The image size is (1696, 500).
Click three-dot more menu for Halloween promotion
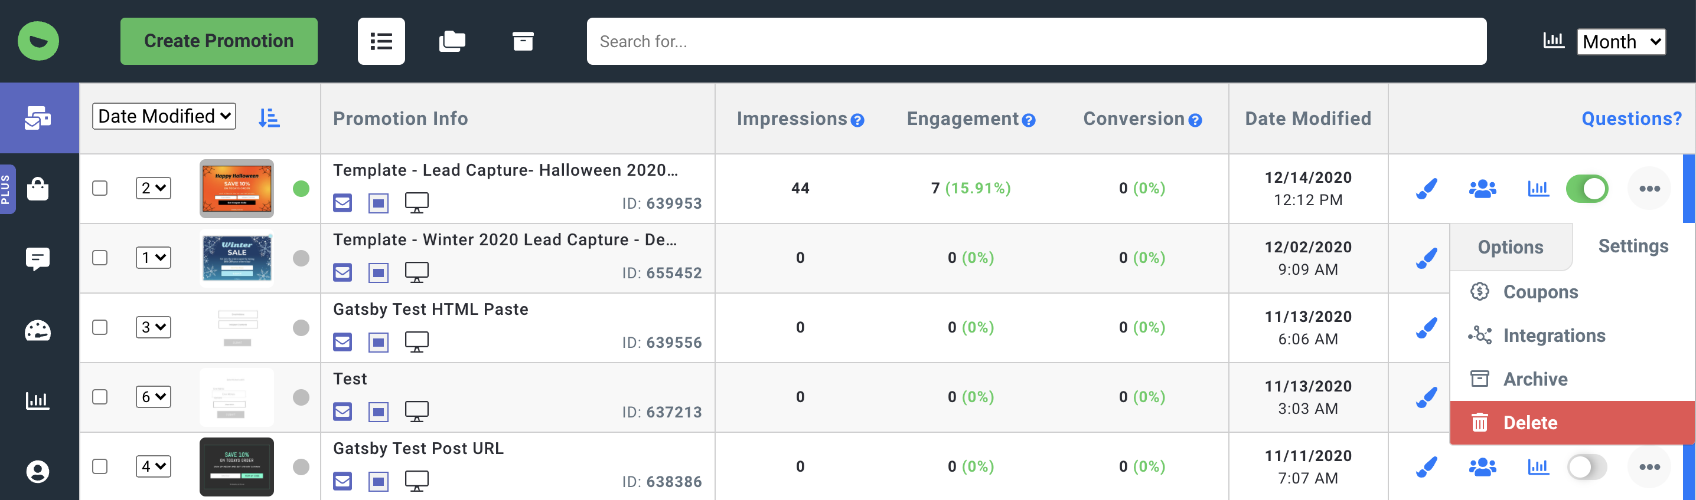(x=1649, y=189)
